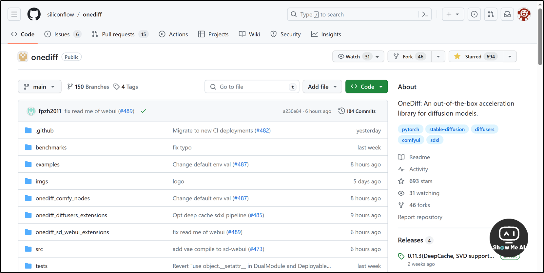Open the command palette icon in search bar

coord(425,14)
